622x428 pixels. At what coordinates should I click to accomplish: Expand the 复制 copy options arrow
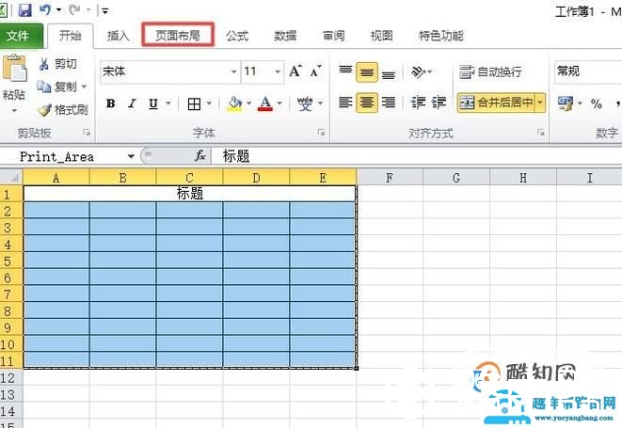click(x=84, y=87)
